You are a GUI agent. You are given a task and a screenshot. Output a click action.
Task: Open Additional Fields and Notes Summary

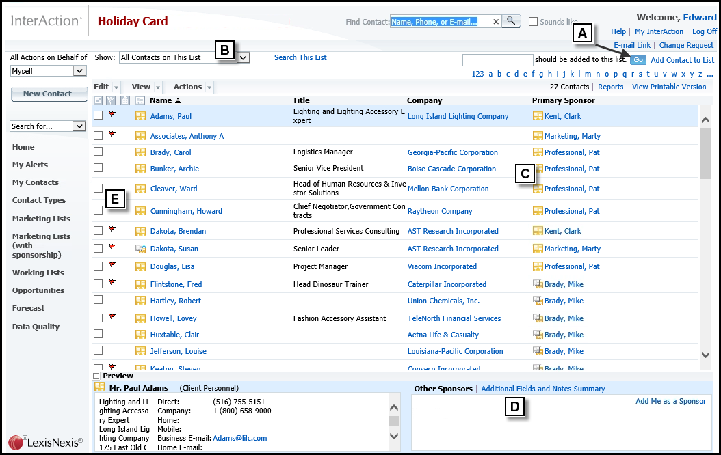pos(543,389)
